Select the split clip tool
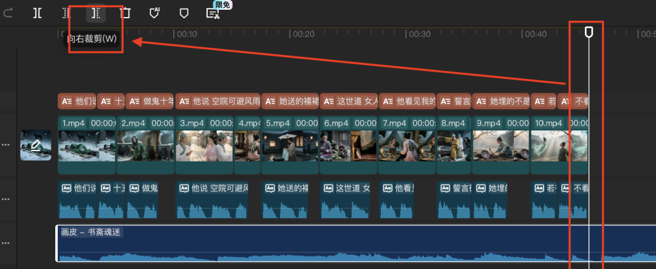Image resolution: width=656 pixels, height=269 pixels. pos(38,13)
